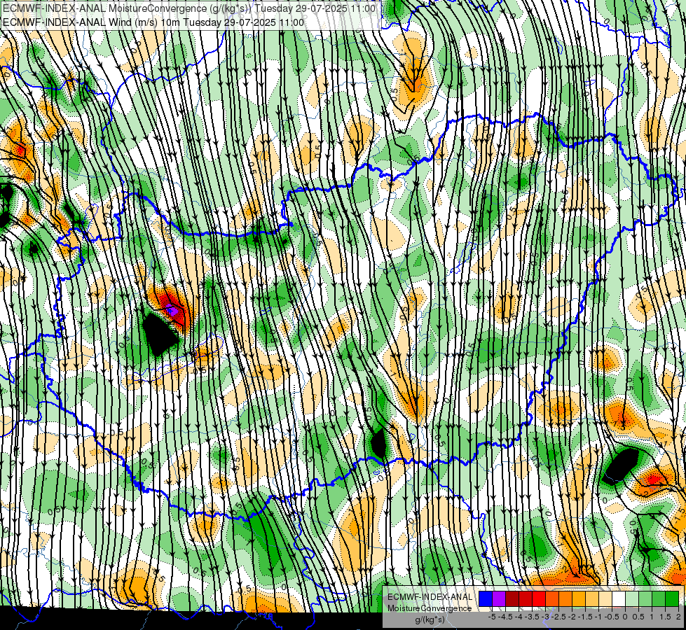
Task: Select the legend swatch between -3 and -2.5
Action: click(552, 598)
